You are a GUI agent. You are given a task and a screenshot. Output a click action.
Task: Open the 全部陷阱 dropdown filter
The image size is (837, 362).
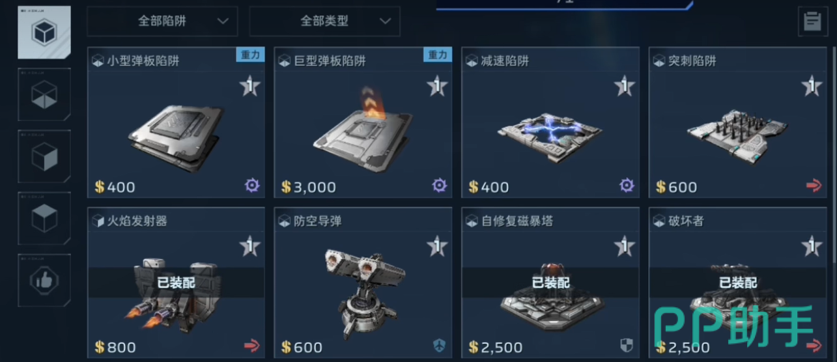coord(162,21)
